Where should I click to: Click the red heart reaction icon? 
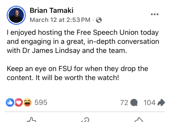click(x=18, y=103)
